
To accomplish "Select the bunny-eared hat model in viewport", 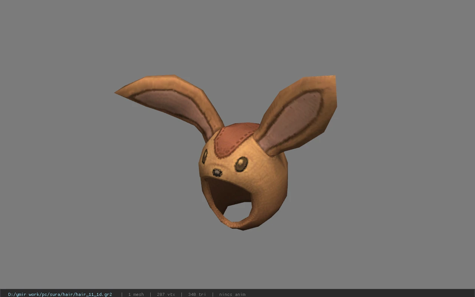I will [226, 152].
